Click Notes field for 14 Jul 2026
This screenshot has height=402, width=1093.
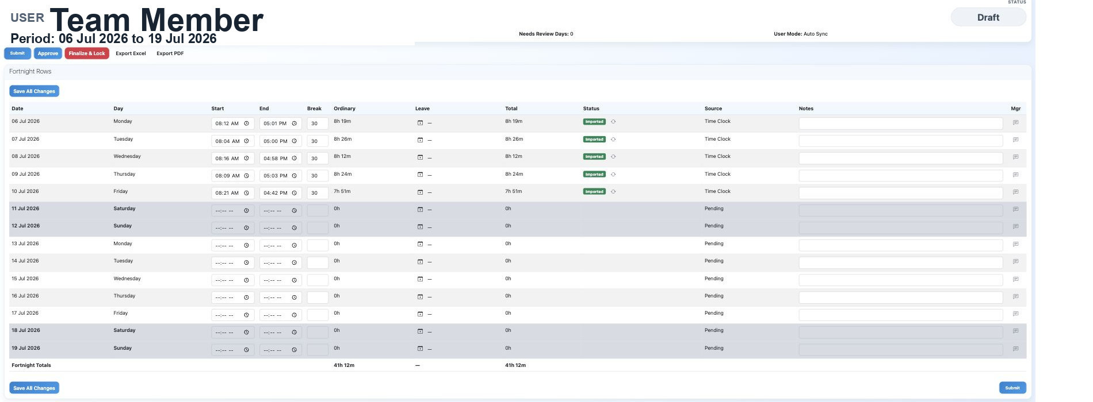tap(901, 262)
